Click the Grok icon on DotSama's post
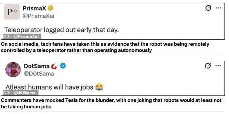The height and width of the screenshot is (114, 229). tap(208, 66)
